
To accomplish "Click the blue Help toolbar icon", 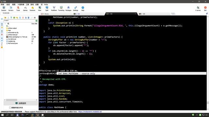I will pos(83,8).
